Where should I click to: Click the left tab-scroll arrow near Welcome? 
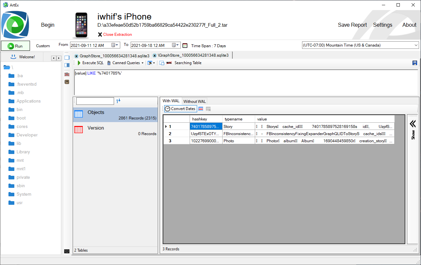tap(54, 58)
